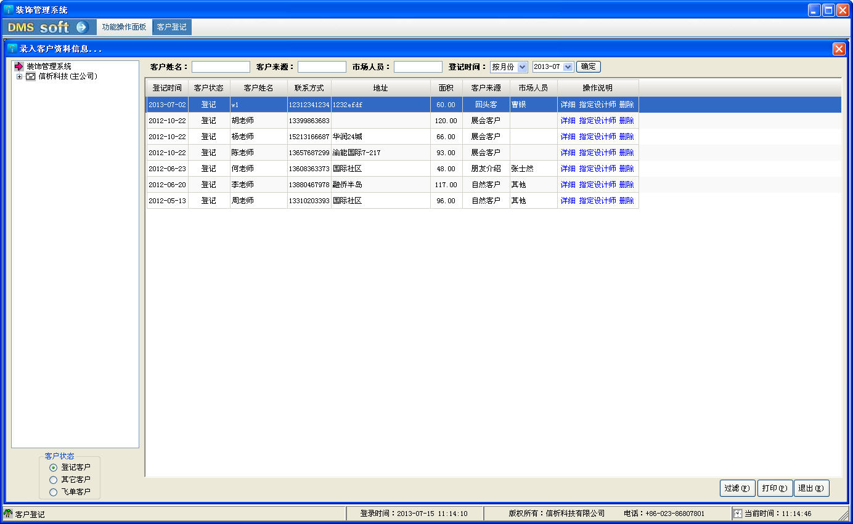The image size is (853, 524).
Task: Click 指定设计师 for 周老师
Action: pyautogui.click(x=597, y=201)
